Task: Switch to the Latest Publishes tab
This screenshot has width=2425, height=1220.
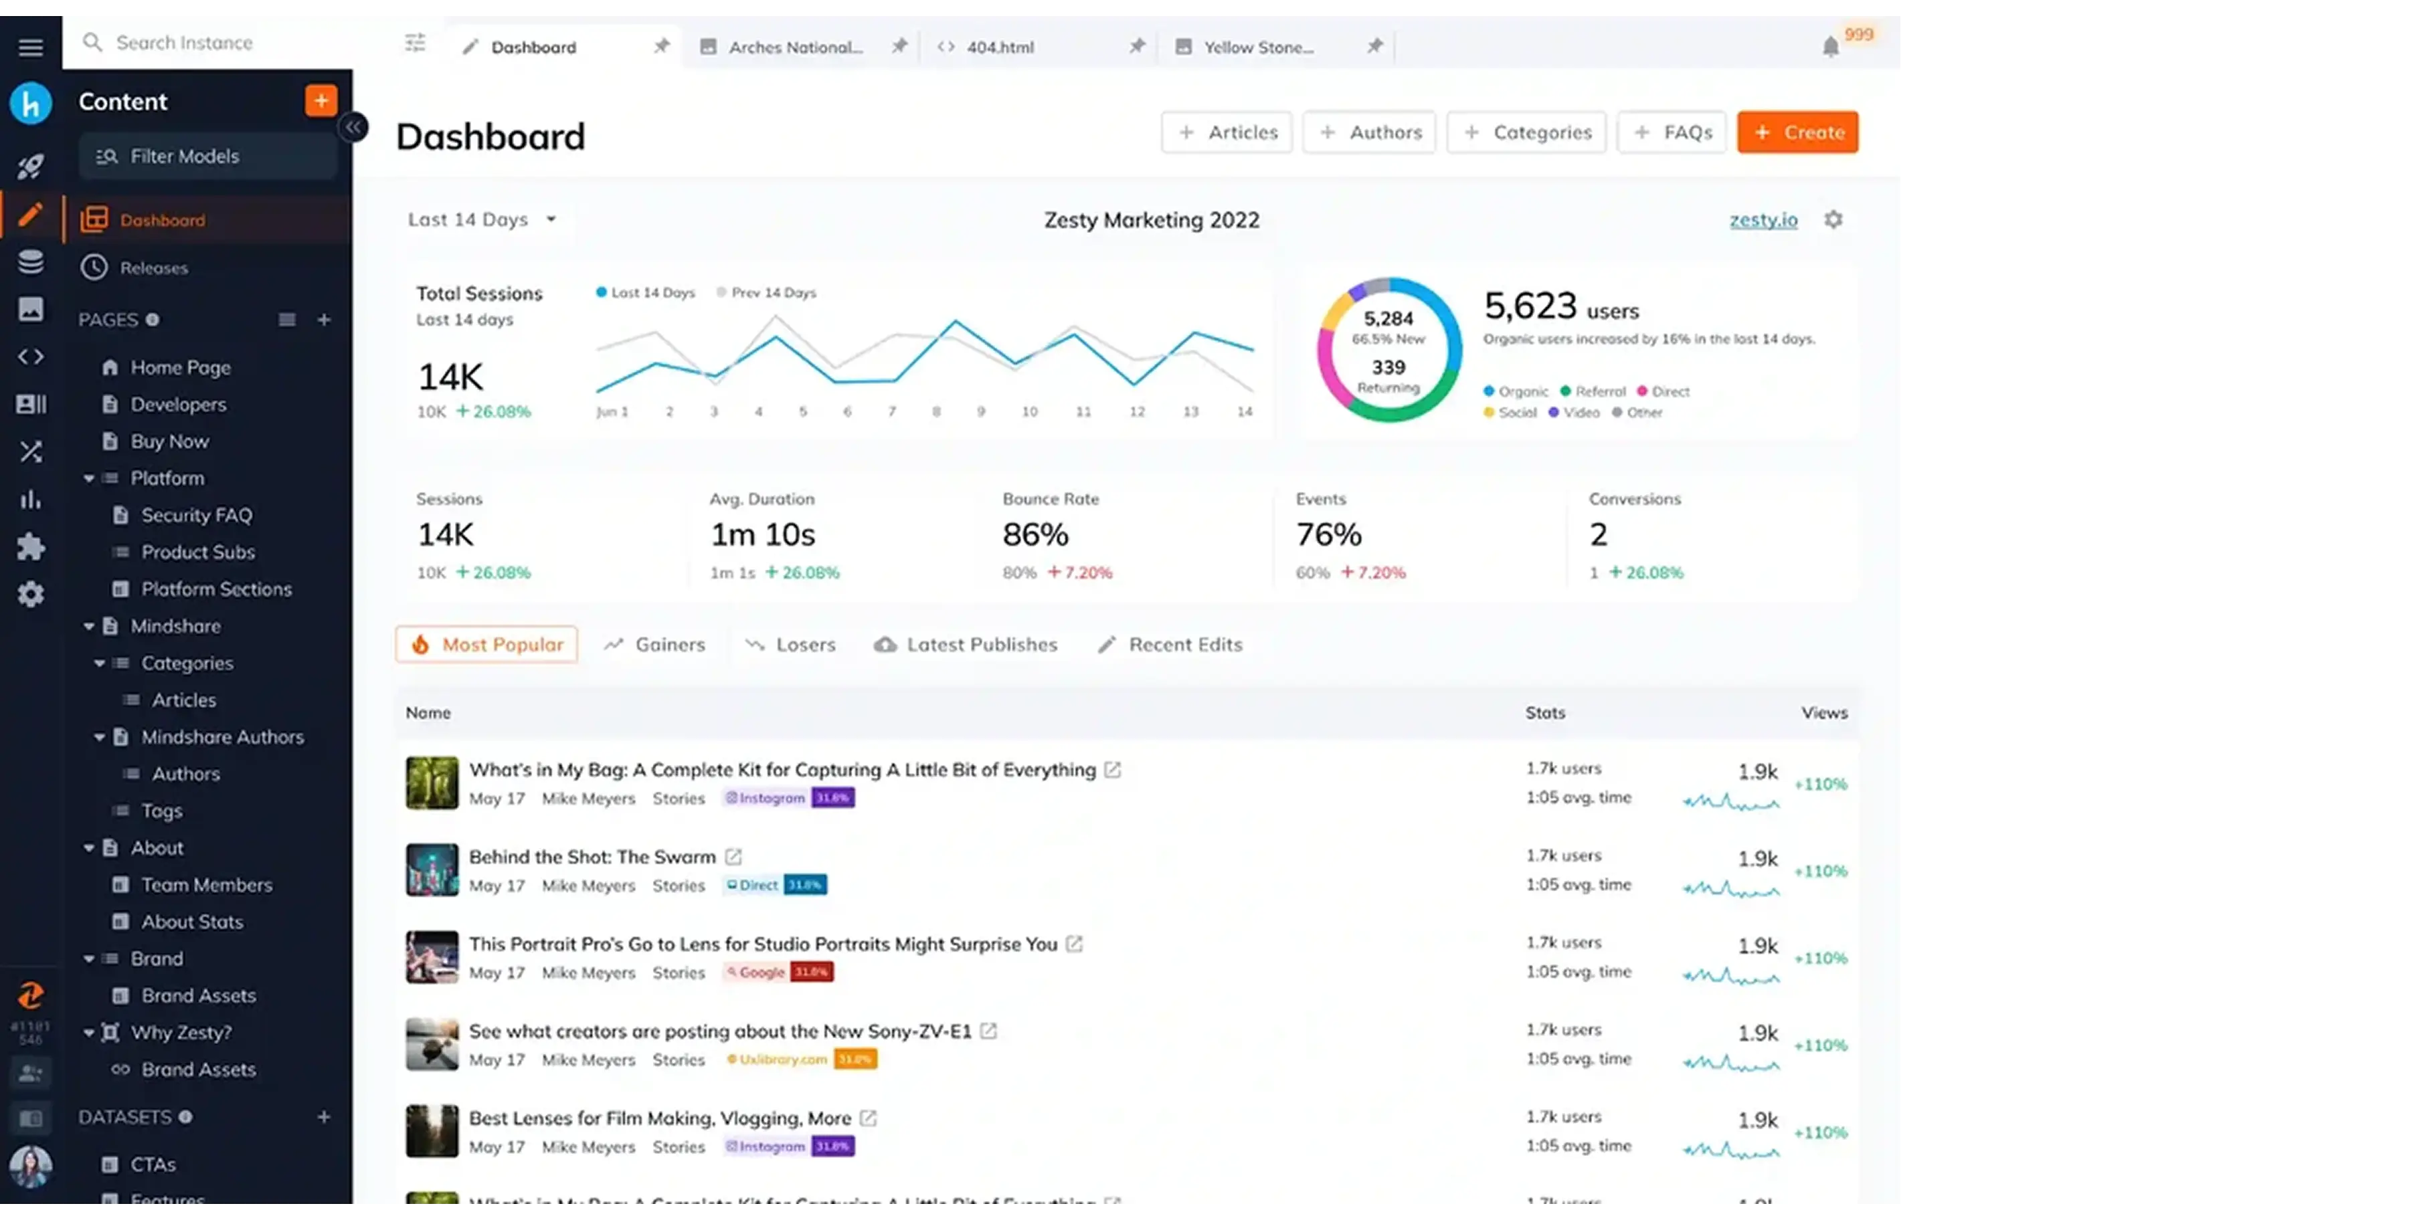Action: 966,644
